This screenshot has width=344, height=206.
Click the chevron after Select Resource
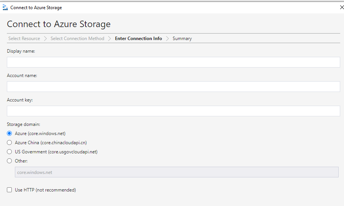coord(45,39)
